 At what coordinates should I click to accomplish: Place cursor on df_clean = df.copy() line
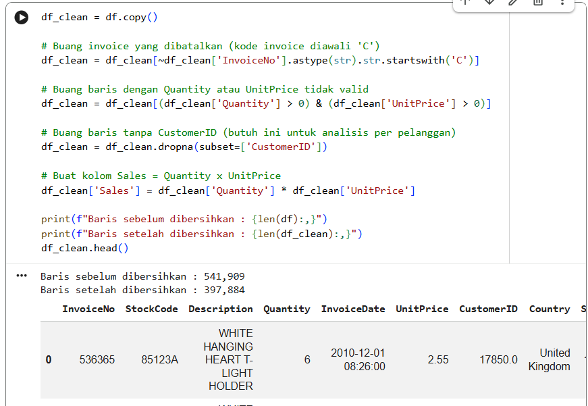[99, 18]
